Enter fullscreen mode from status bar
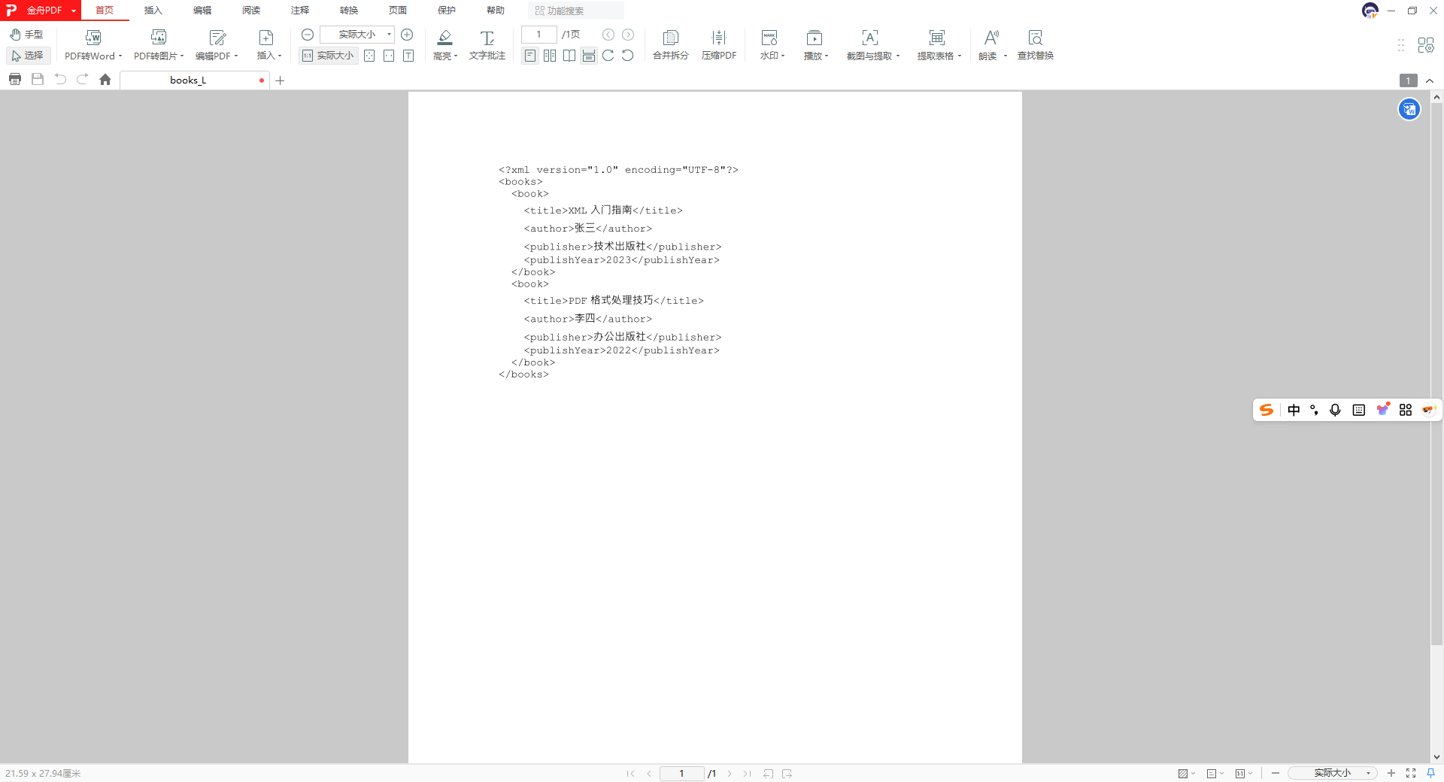The width and height of the screenshot is (1444, 782). pyautogui.click(x=1411, y=773)
